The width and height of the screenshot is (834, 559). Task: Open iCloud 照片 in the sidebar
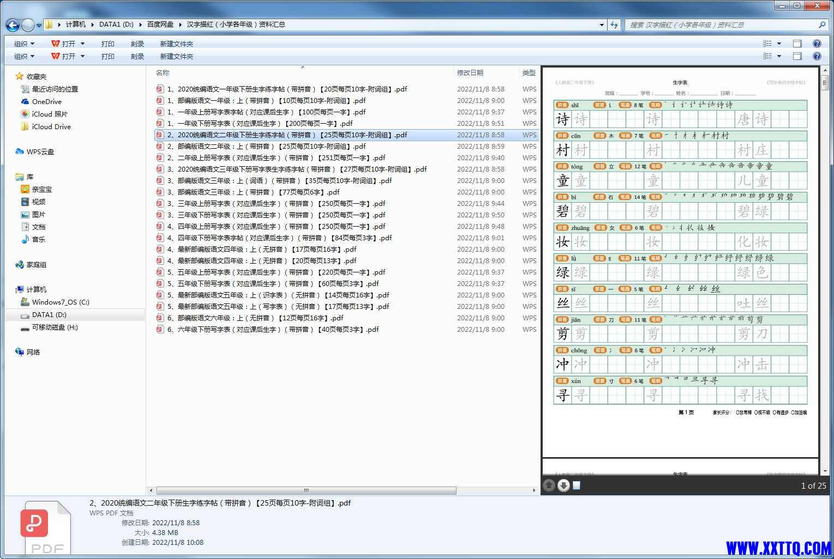[50, 114]
